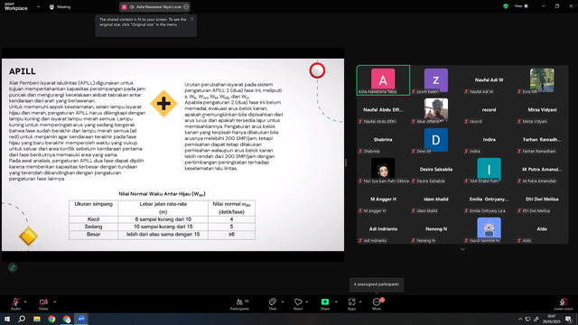Show hidden system tray icons
Viewport: 578px width, 325px height.
point(520,319)
